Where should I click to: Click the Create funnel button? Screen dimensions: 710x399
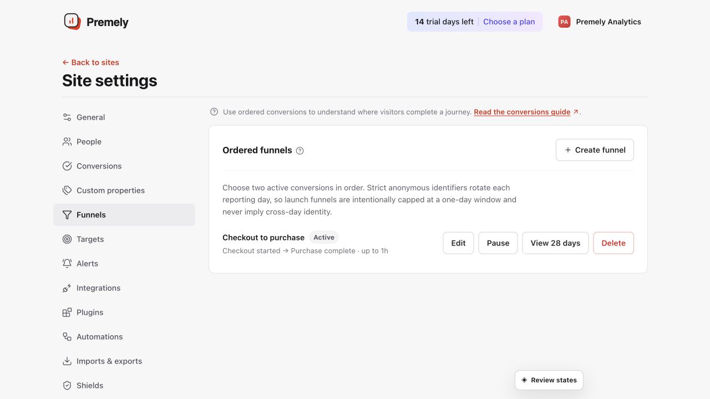point(595,150)
